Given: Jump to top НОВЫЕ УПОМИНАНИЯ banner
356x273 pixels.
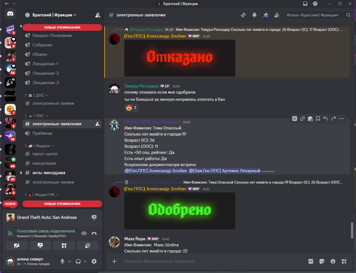Looking at the screenshot, I should 62,27.
